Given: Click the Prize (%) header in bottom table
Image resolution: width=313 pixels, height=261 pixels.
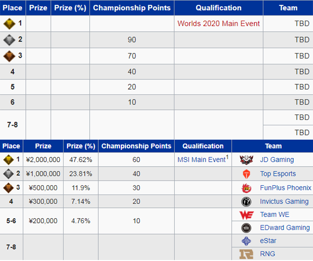Looking at the screenshot, I should pos(80,146).
